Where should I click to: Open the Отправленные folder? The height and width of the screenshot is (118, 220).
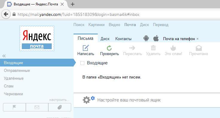[x=17, y=70]
